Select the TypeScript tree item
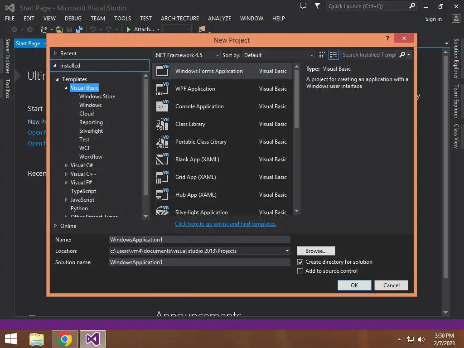This screenshot has width=464, height=348. [83, 191]
